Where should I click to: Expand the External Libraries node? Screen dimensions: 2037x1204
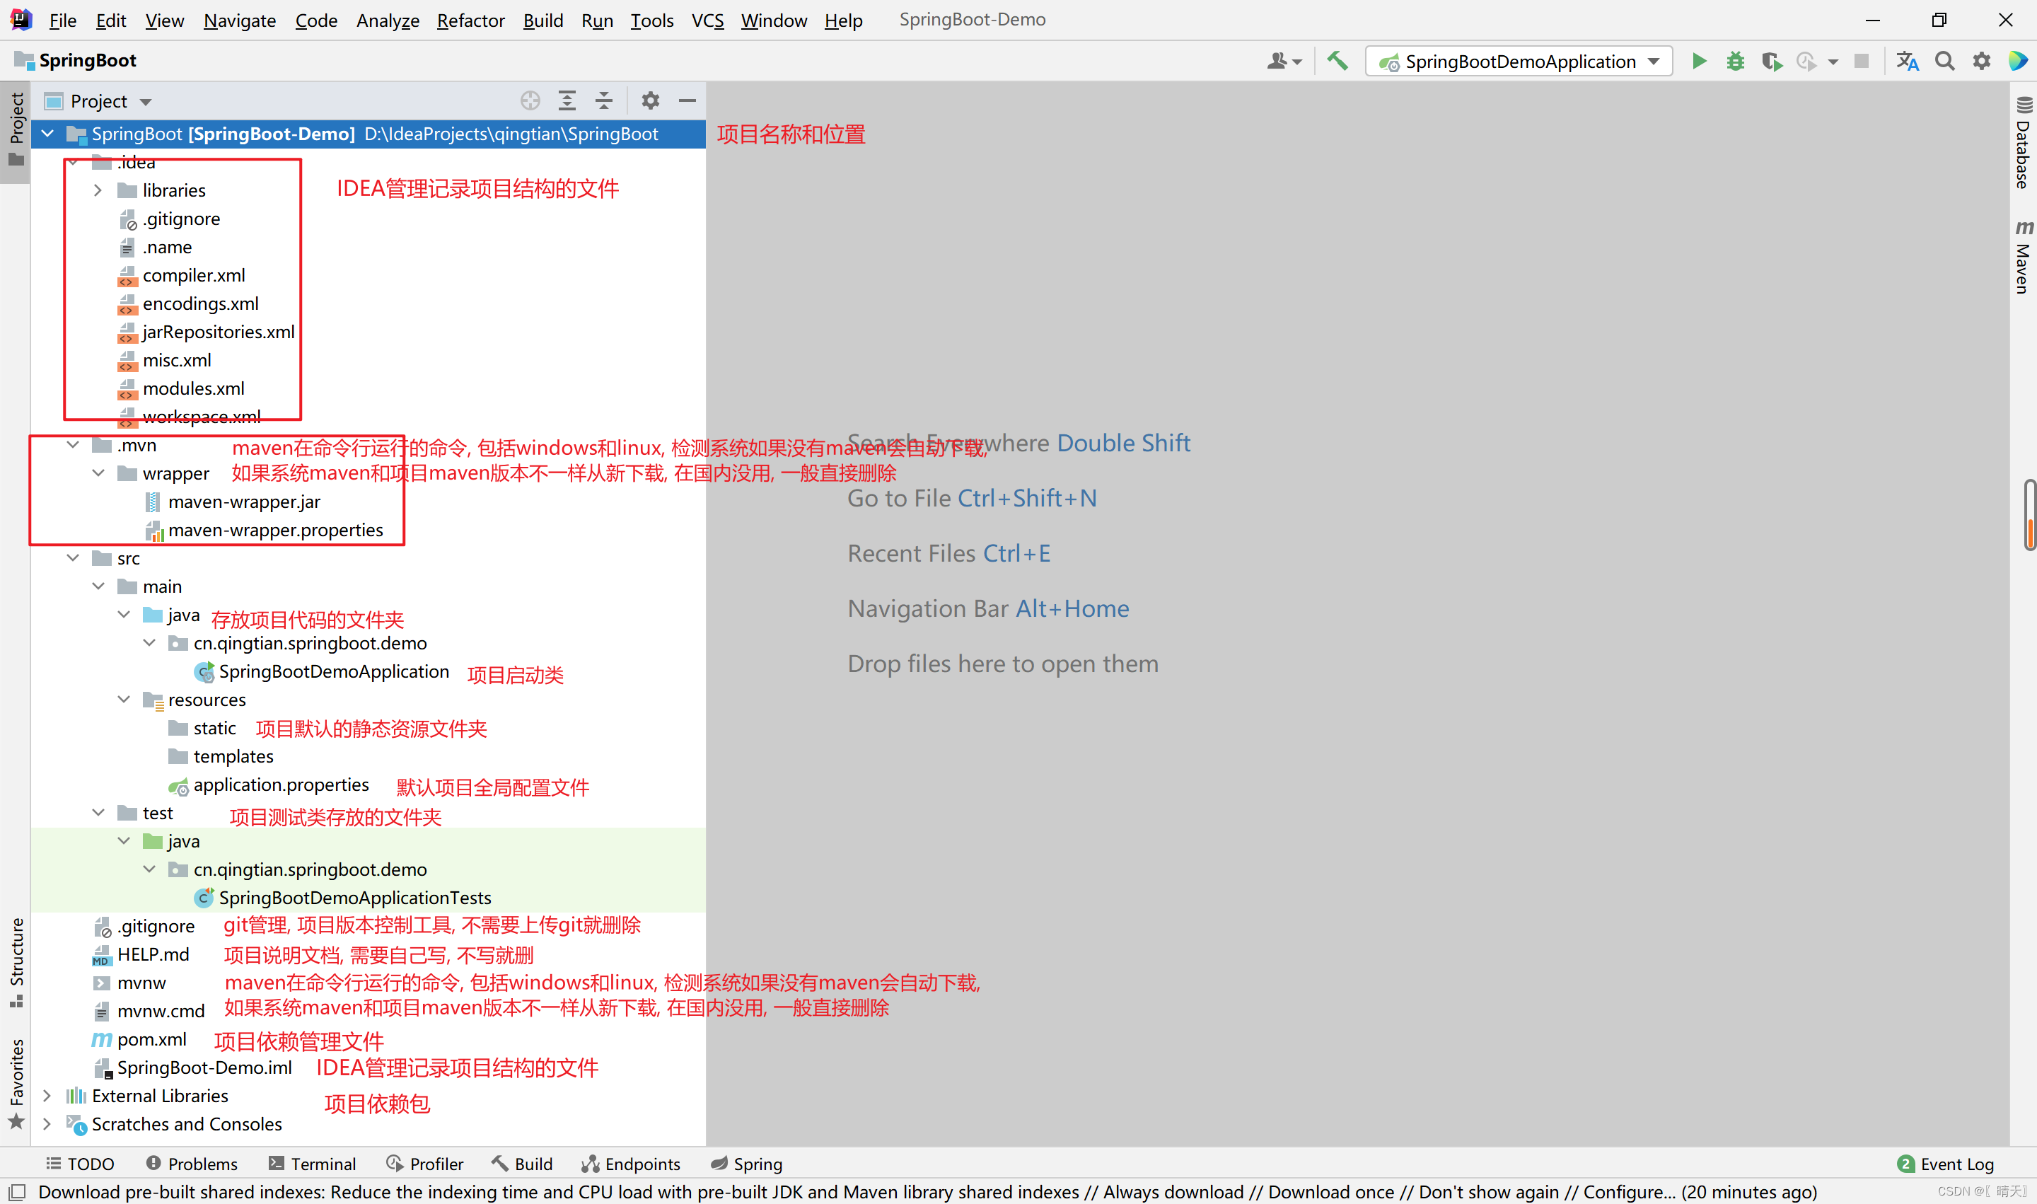47,1096
